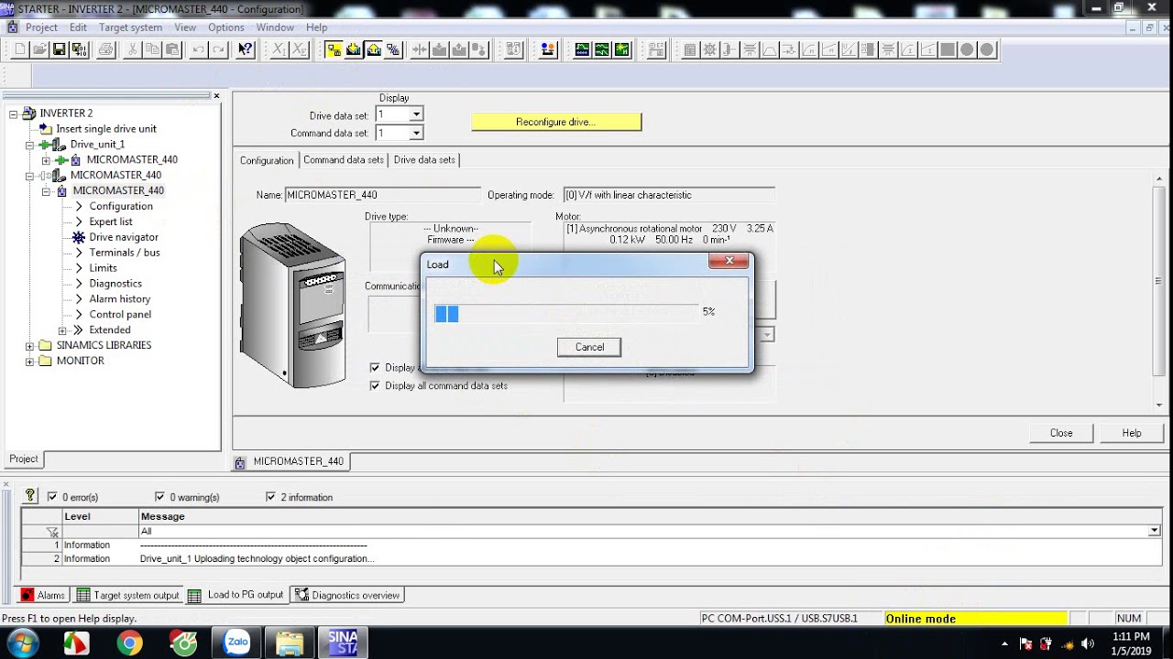The width and height of the screenshot is (1173, 659).
Task: Click the square stop icon in toolbar
Action: [x=947, y=49]
